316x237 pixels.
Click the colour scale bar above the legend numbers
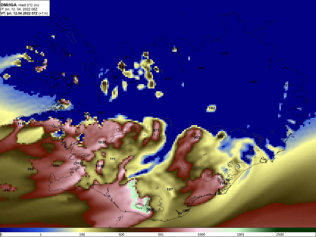tap(158, 230)
